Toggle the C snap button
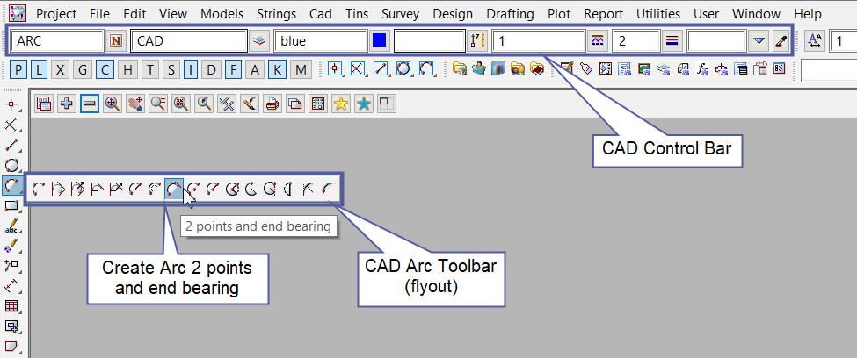857x358 pixels. tap(105, 69)
